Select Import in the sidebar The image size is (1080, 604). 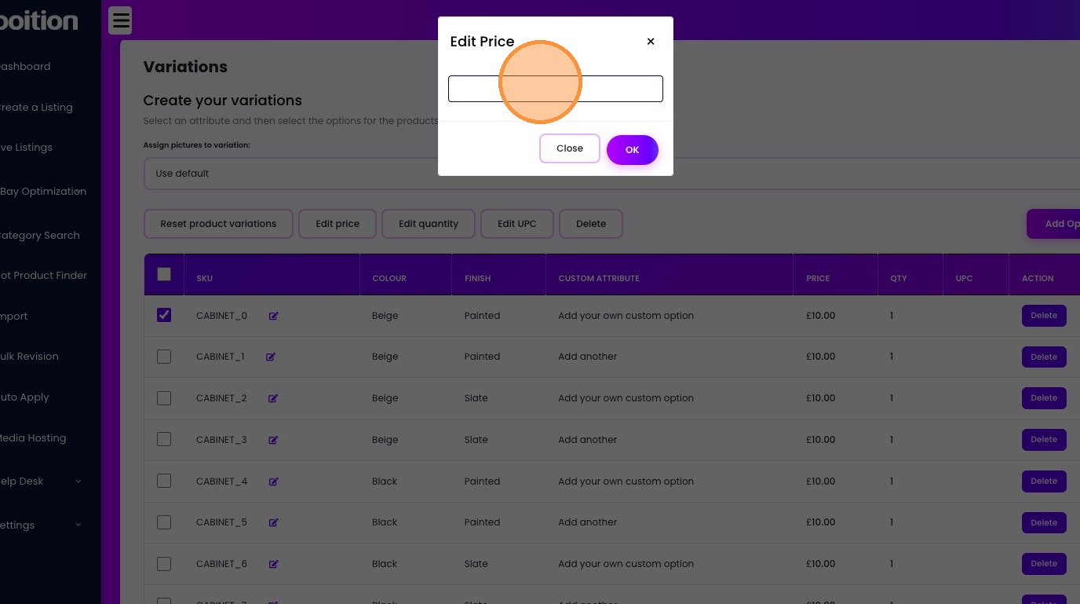pyautogui.click(x=14, y=317)
